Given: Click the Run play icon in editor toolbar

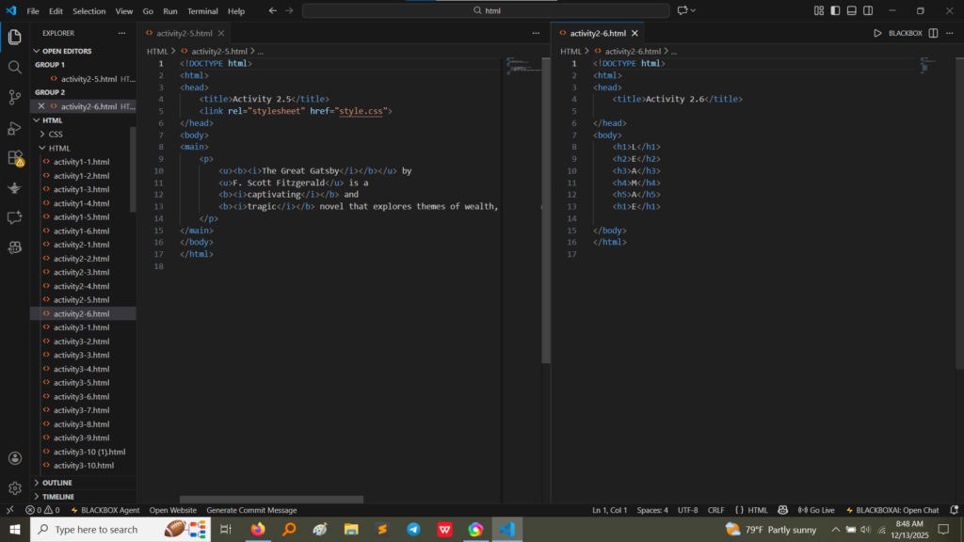Looking at the screenshot, I should point(877,33).
